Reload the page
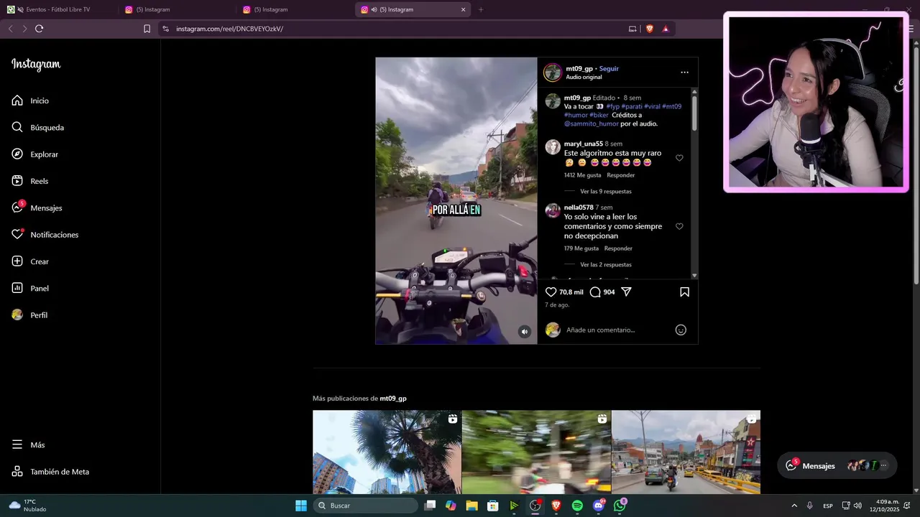This screenshot has height=517, width=920. [39, 29]
